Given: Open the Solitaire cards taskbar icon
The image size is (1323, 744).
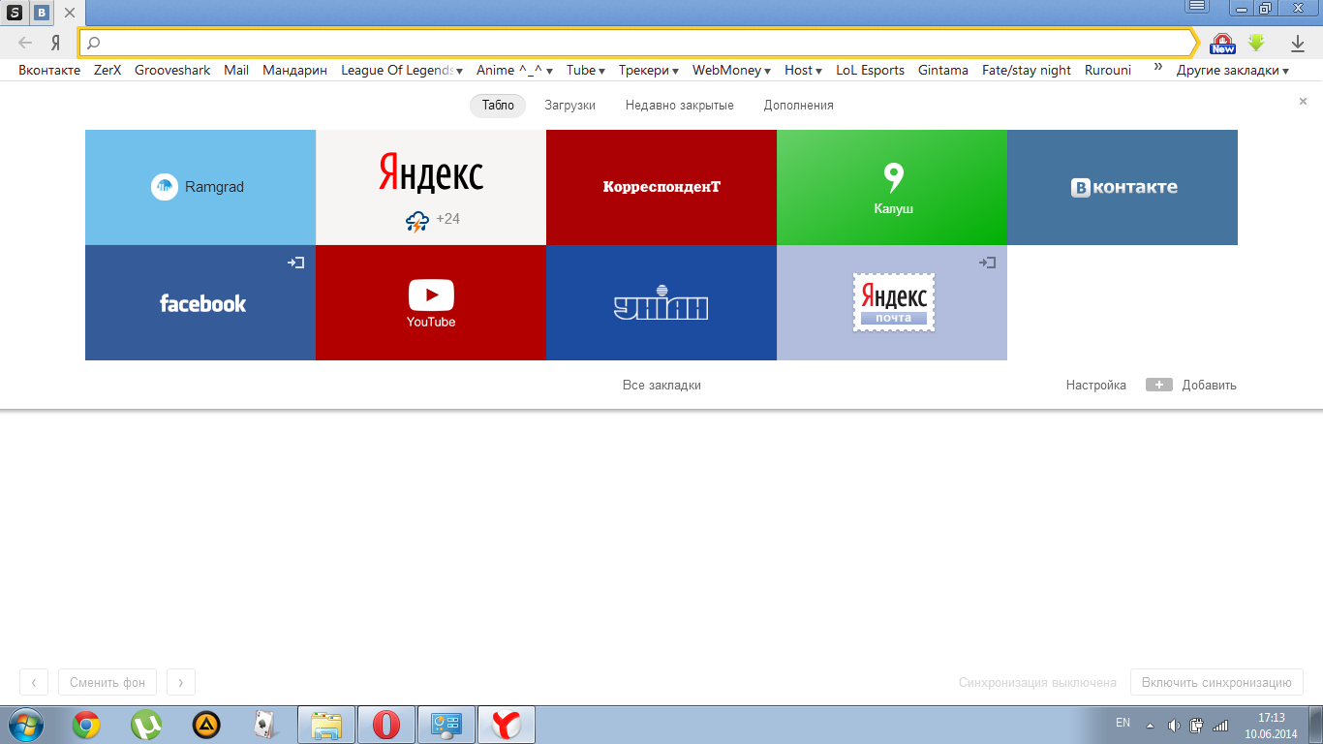Looking at the screenshot, I should tap(265, 725).
